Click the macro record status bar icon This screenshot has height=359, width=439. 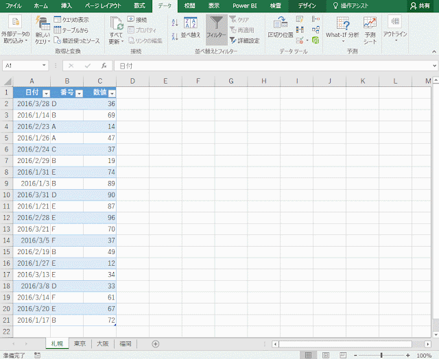(x=37, y=356)
